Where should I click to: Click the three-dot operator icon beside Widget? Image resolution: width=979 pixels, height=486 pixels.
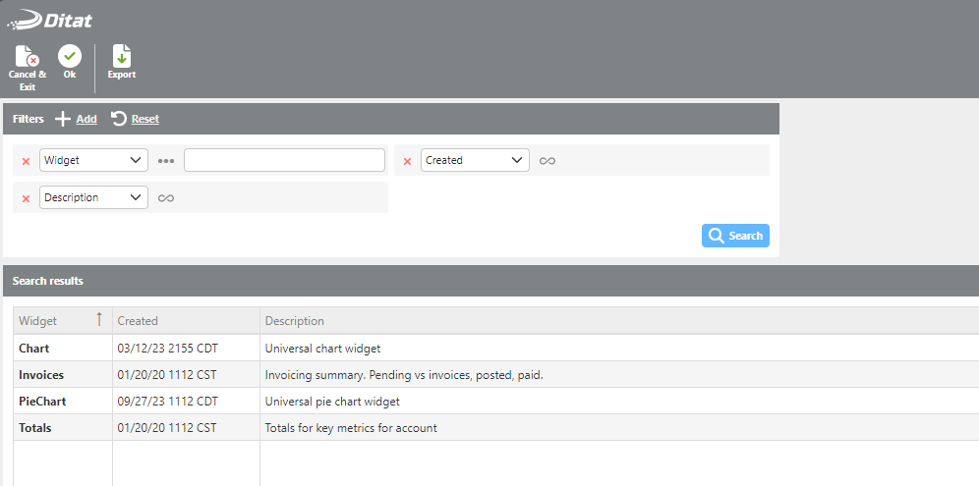[x=166, y=160]
